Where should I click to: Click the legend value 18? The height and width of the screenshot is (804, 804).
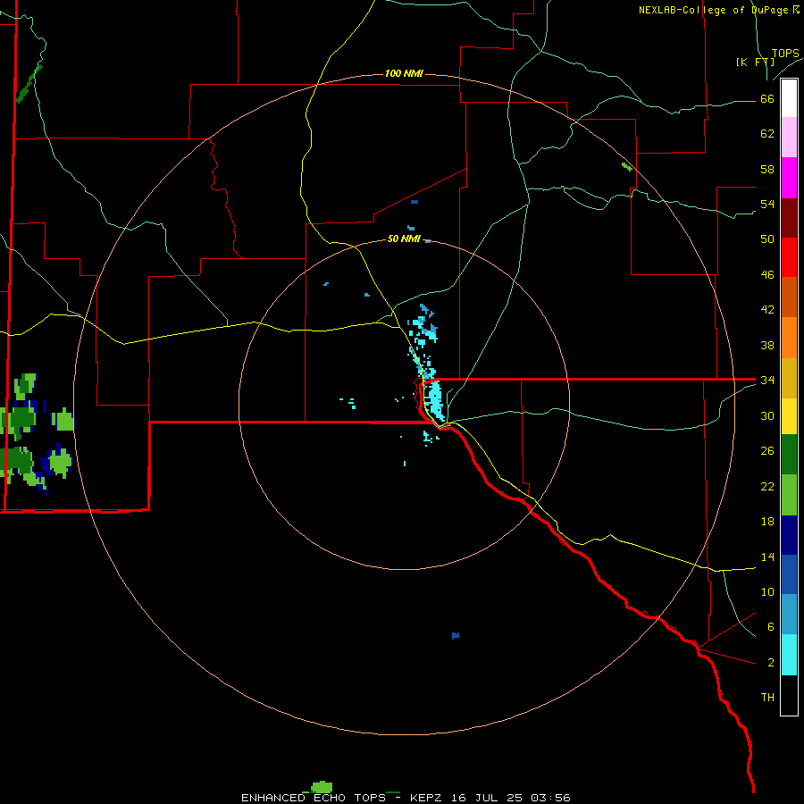click(767, 522)
